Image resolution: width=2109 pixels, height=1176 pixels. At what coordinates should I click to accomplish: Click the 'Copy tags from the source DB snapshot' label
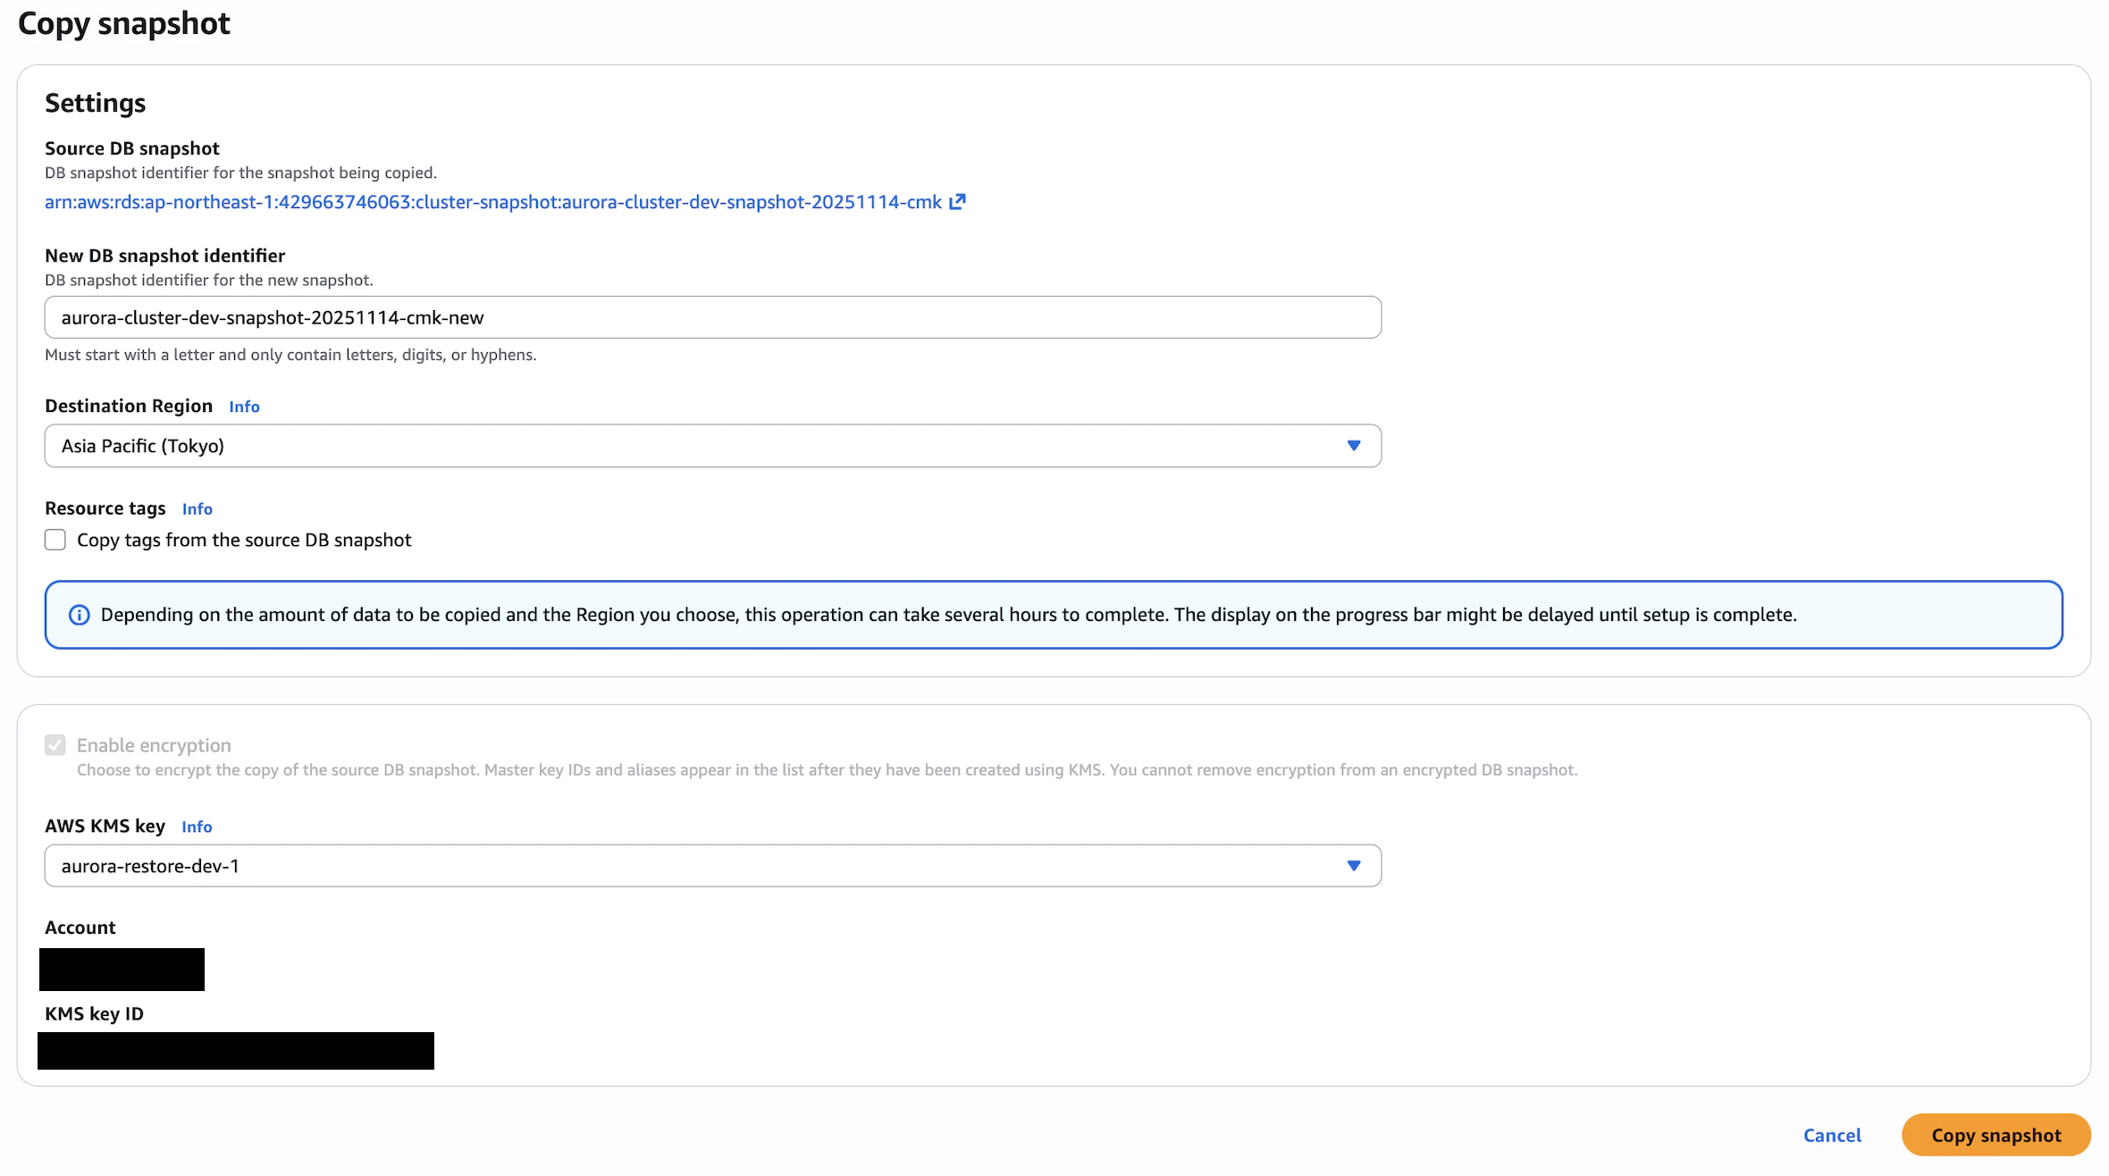[x=244, y=540]
